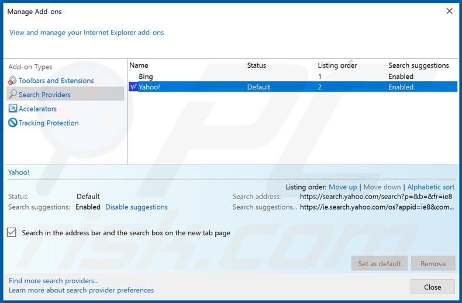The image size is (462, 303).
Task: Click the Yahoo! search address URL
Action: tap(376, 197)
